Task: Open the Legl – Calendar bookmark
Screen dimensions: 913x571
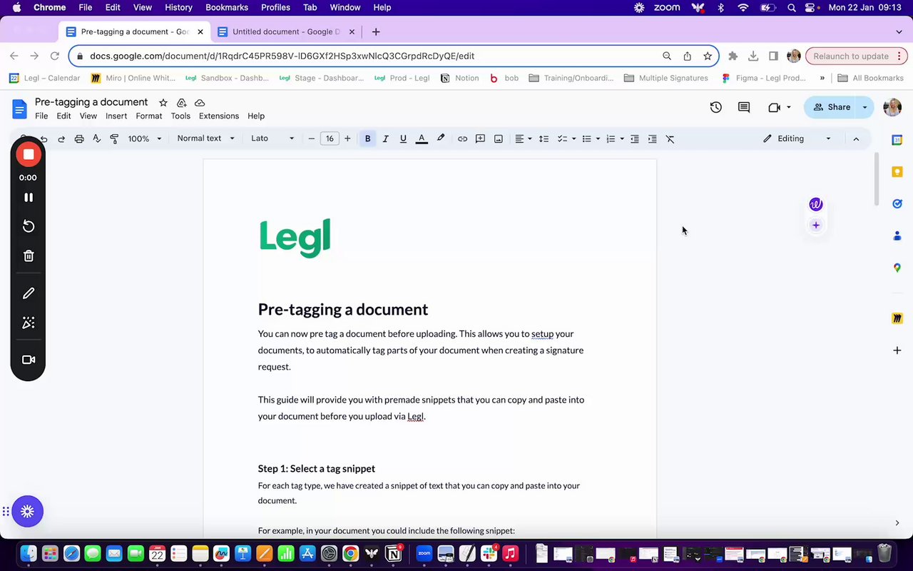Action: click(45, 78)
